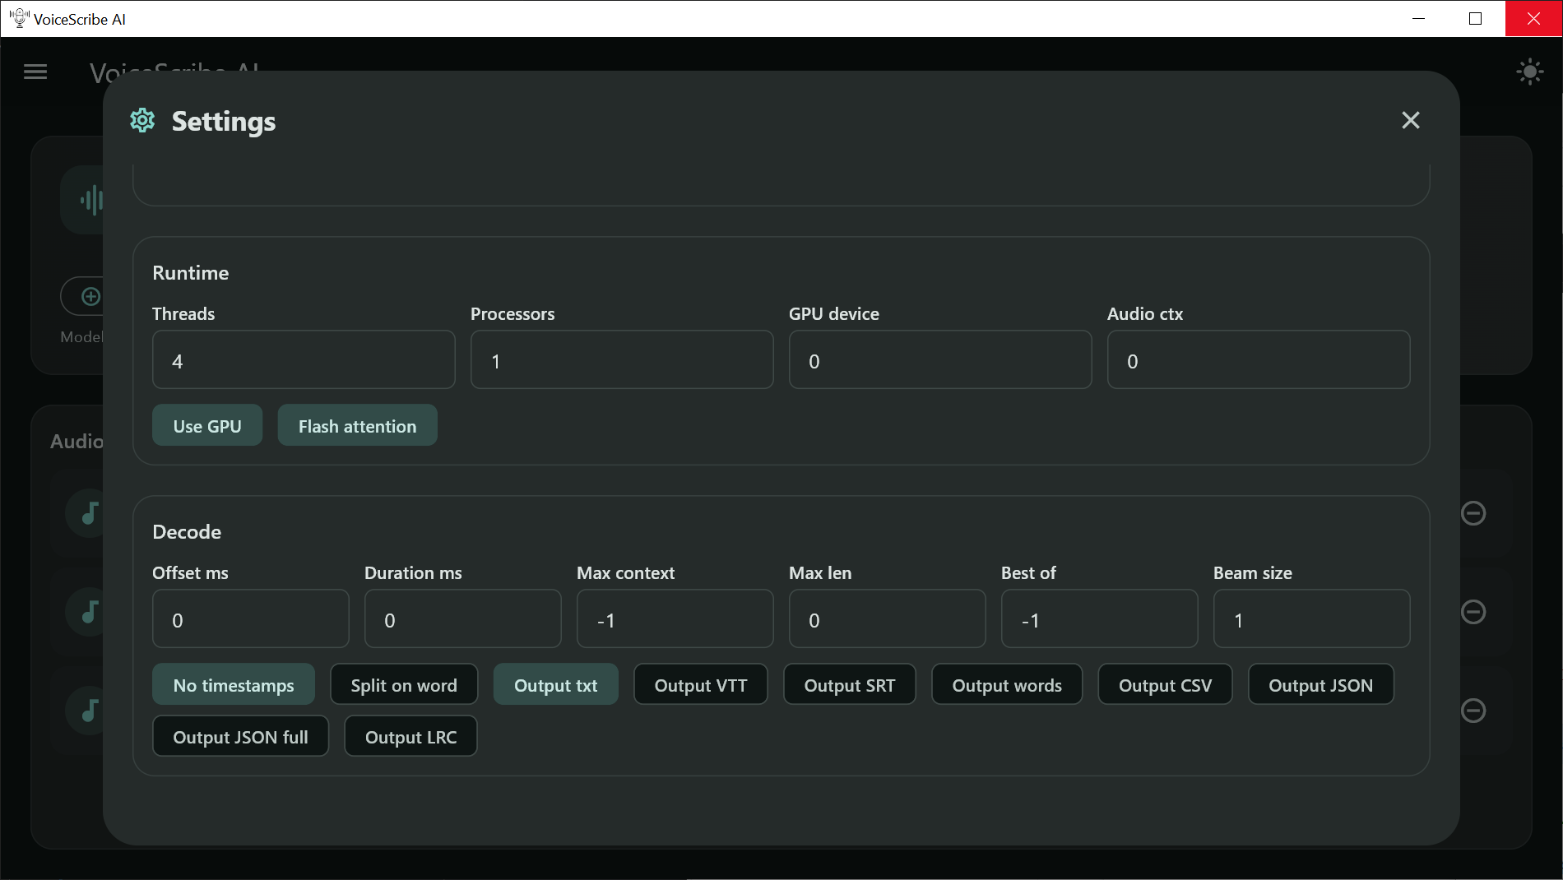Image resolution: width=1563 pixels, height=880 pixels.
Task: Click the Settings gear icon
Action: click(x=142, y=120)
